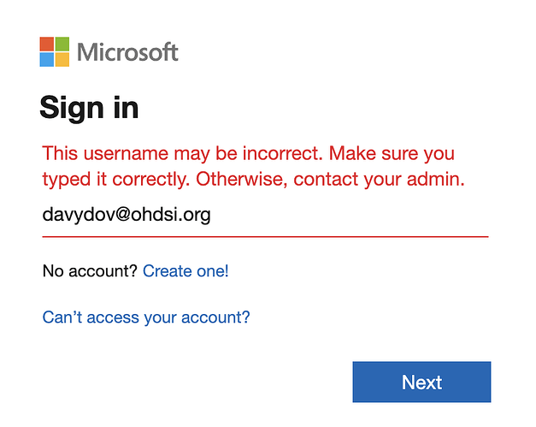Open 'Can't access your account?' link
This screenshot has width=536, height=427.
pos(146,317)
